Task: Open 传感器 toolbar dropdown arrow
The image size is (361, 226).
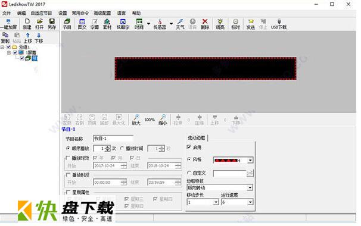Action: point(171,24)
